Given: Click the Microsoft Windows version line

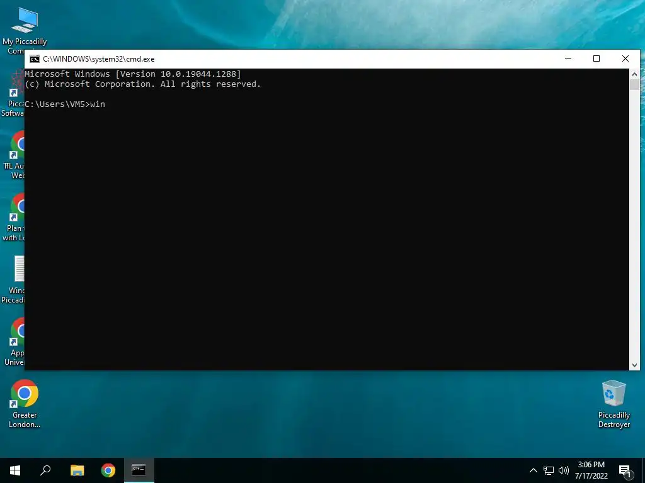Looking at the screenshot, I should click(x=133, y=74).
